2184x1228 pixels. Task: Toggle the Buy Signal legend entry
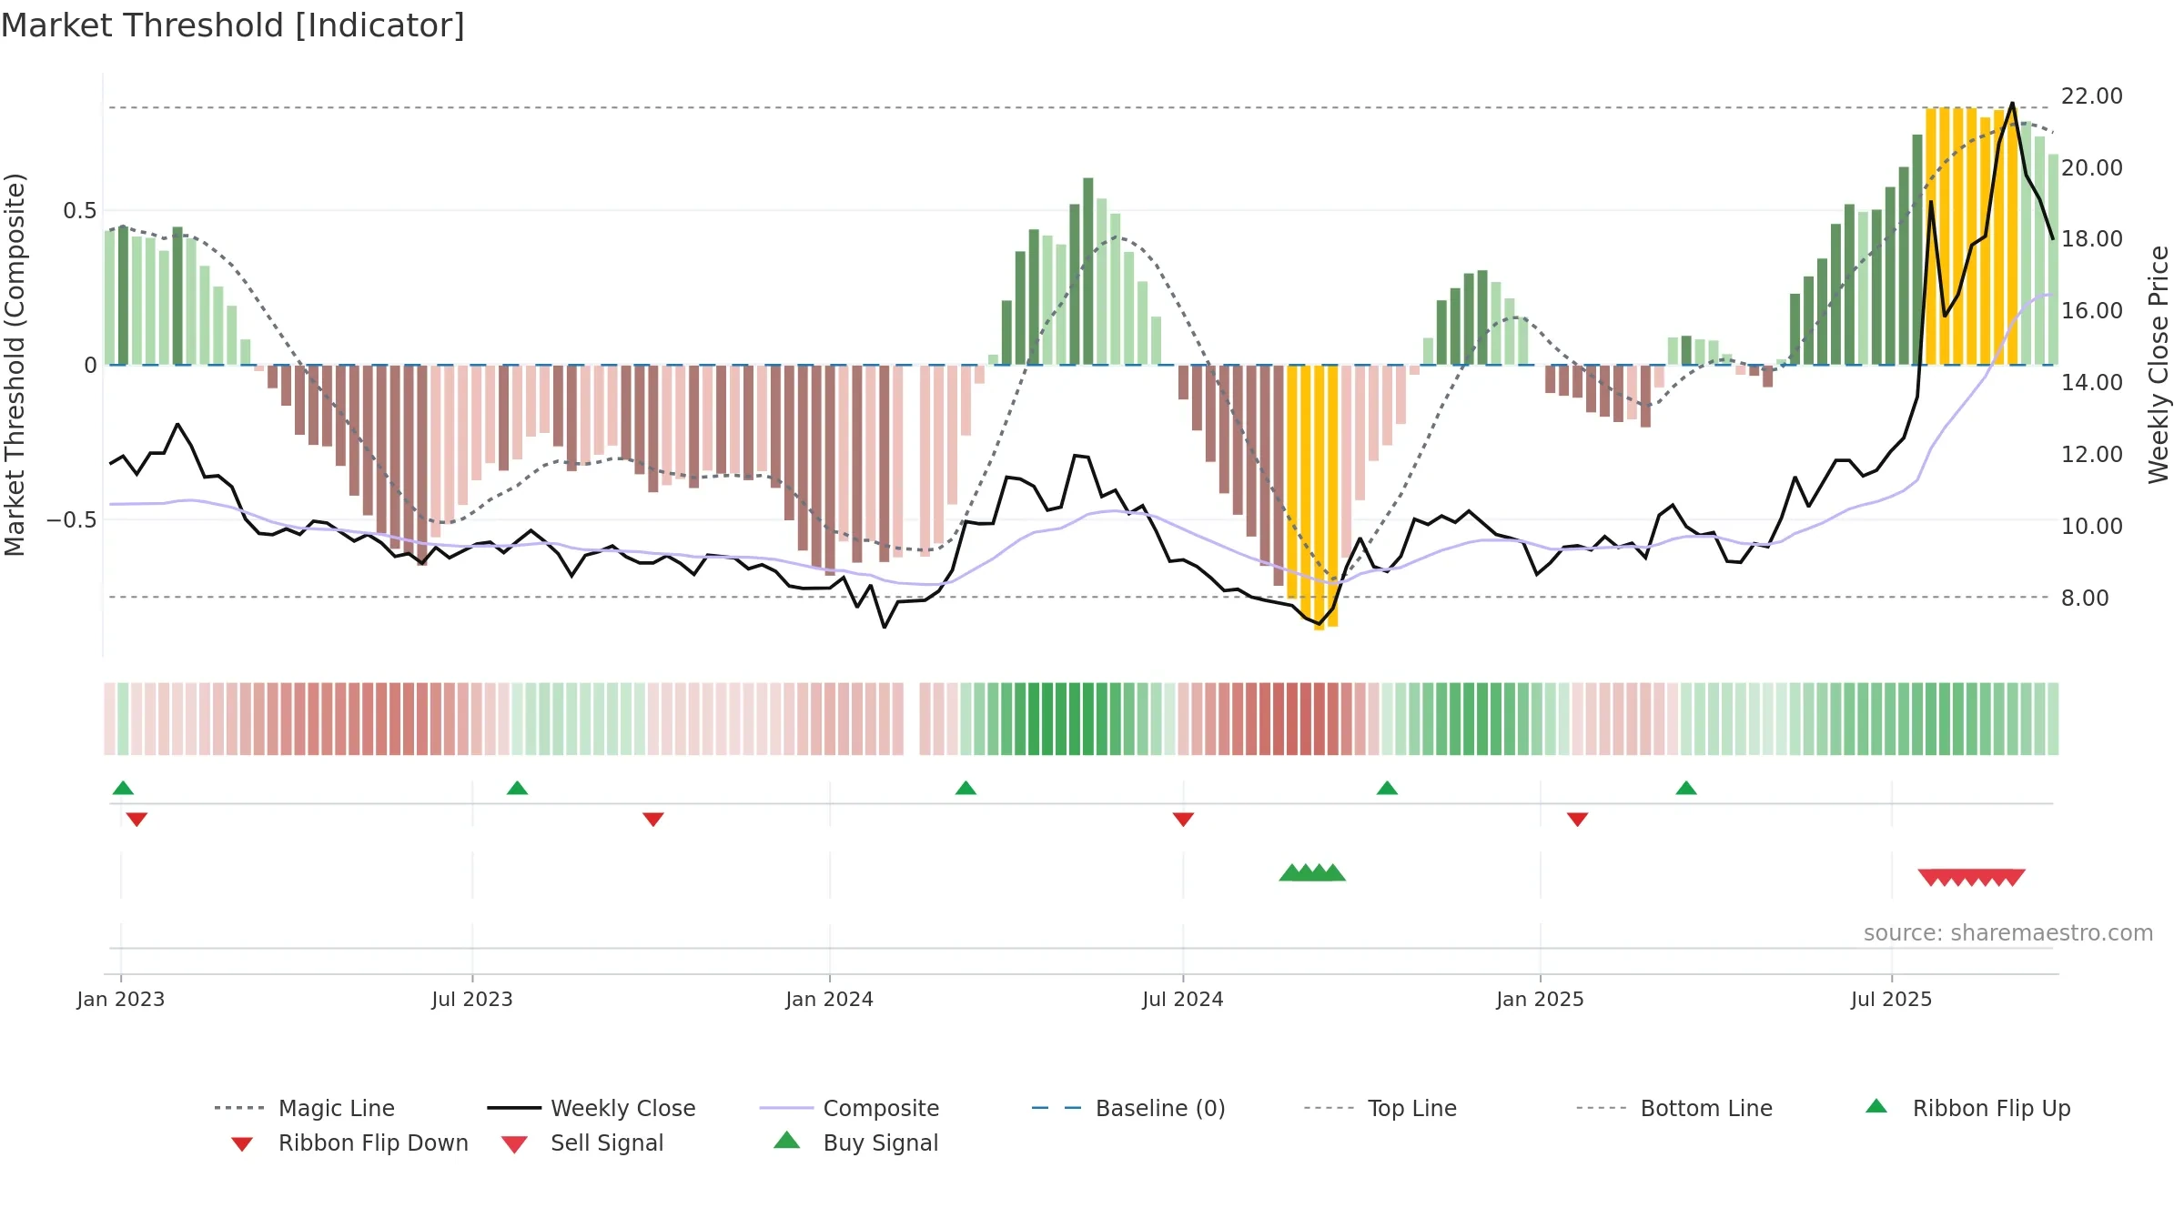[x=855, y=1143]
